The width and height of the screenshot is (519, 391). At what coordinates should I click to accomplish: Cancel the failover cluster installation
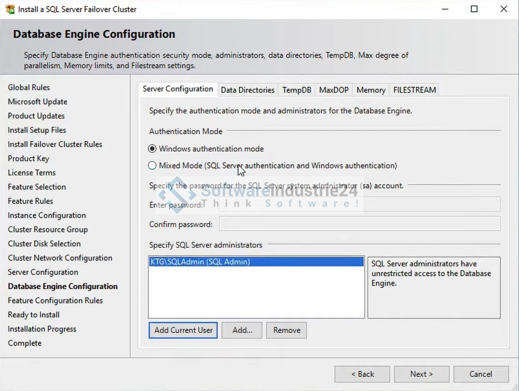coord(481,374)
